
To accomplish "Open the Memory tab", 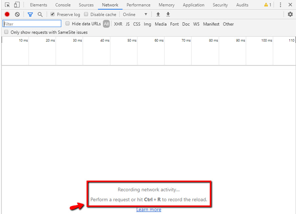I will click(x=166, y=5).
